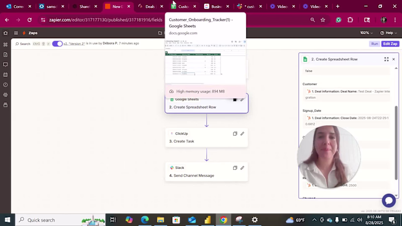Open the browser zoom magnifier icon

coord(312,20)
